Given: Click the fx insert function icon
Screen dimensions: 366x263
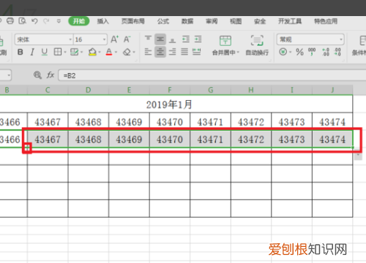Looking at the screenshot, I should pos(51,75).
